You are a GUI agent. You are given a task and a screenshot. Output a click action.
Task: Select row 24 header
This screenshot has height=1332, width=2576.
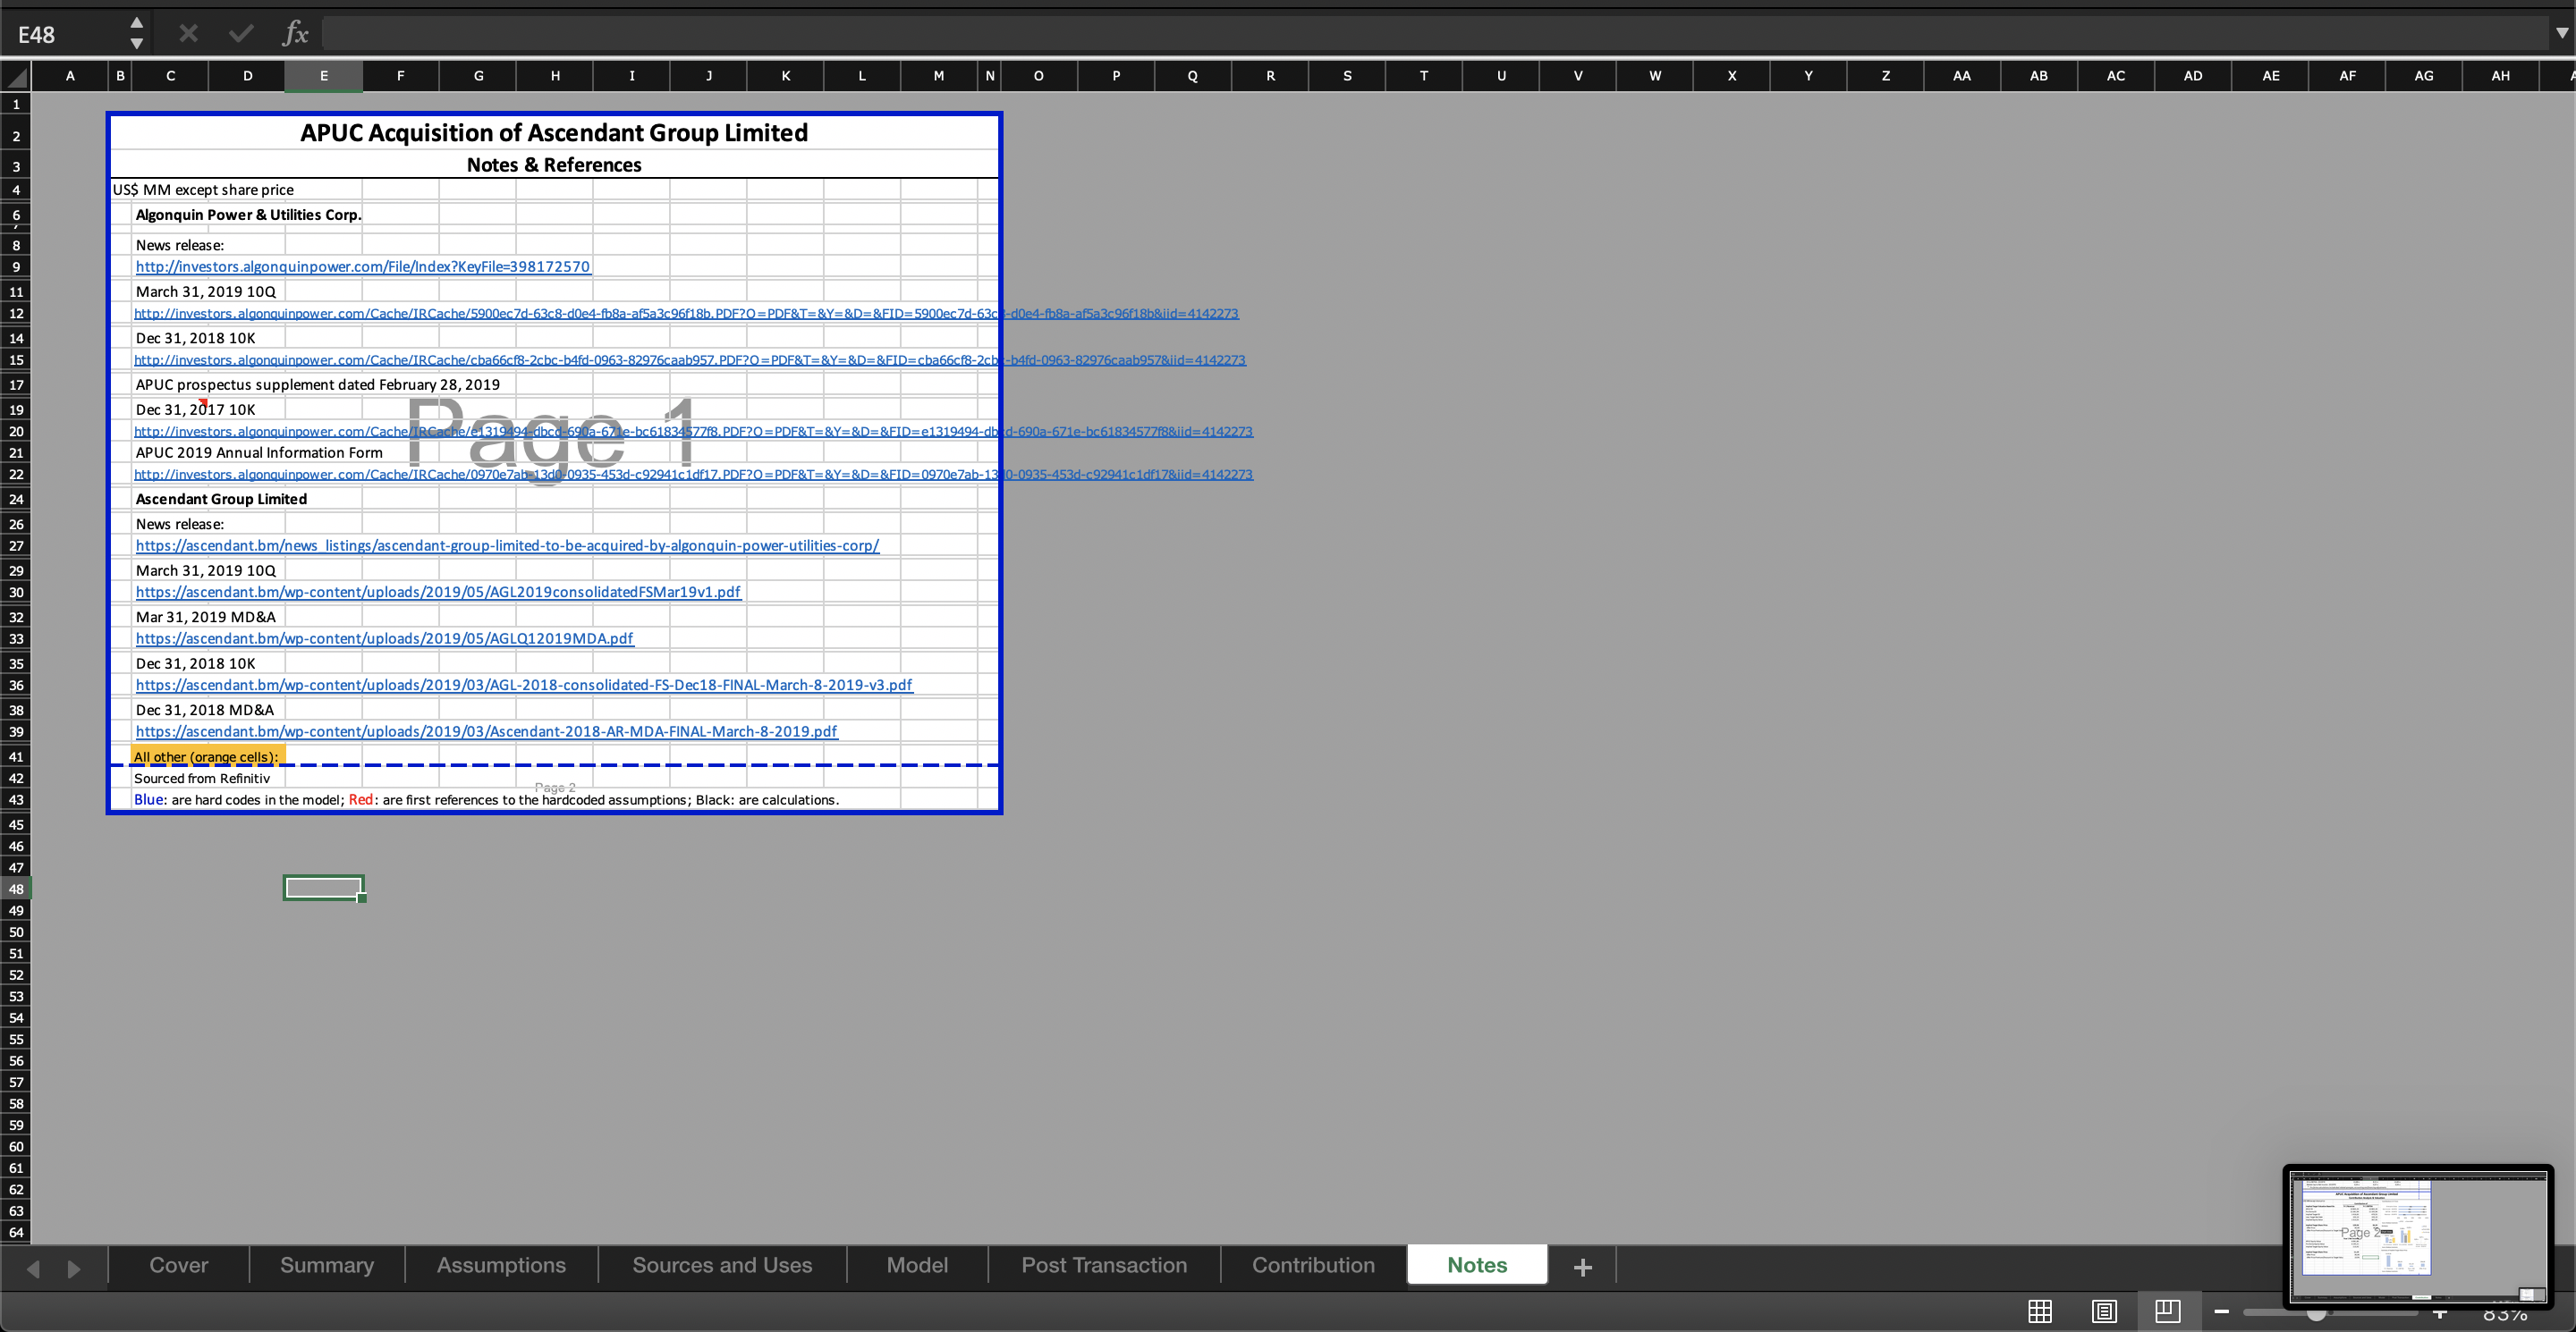16,500
